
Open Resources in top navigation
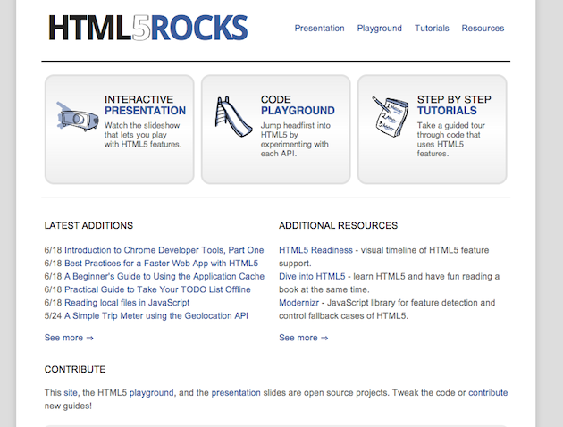click(x=483, y=29)
